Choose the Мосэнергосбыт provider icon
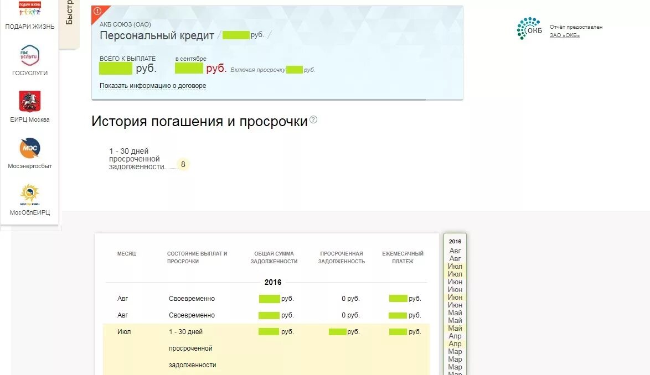This screenshot has height=375, width=650. pyautogui.click(x=29, y=148)
